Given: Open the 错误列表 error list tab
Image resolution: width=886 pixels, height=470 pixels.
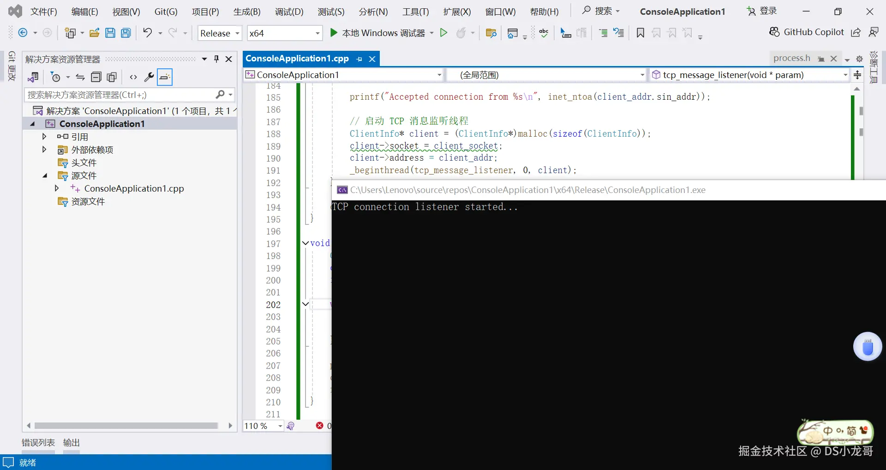Looking at the screenshot, I should coord(38,443).
